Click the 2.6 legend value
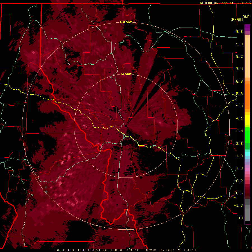The image size is (252, 252). [x=239, y=144]
